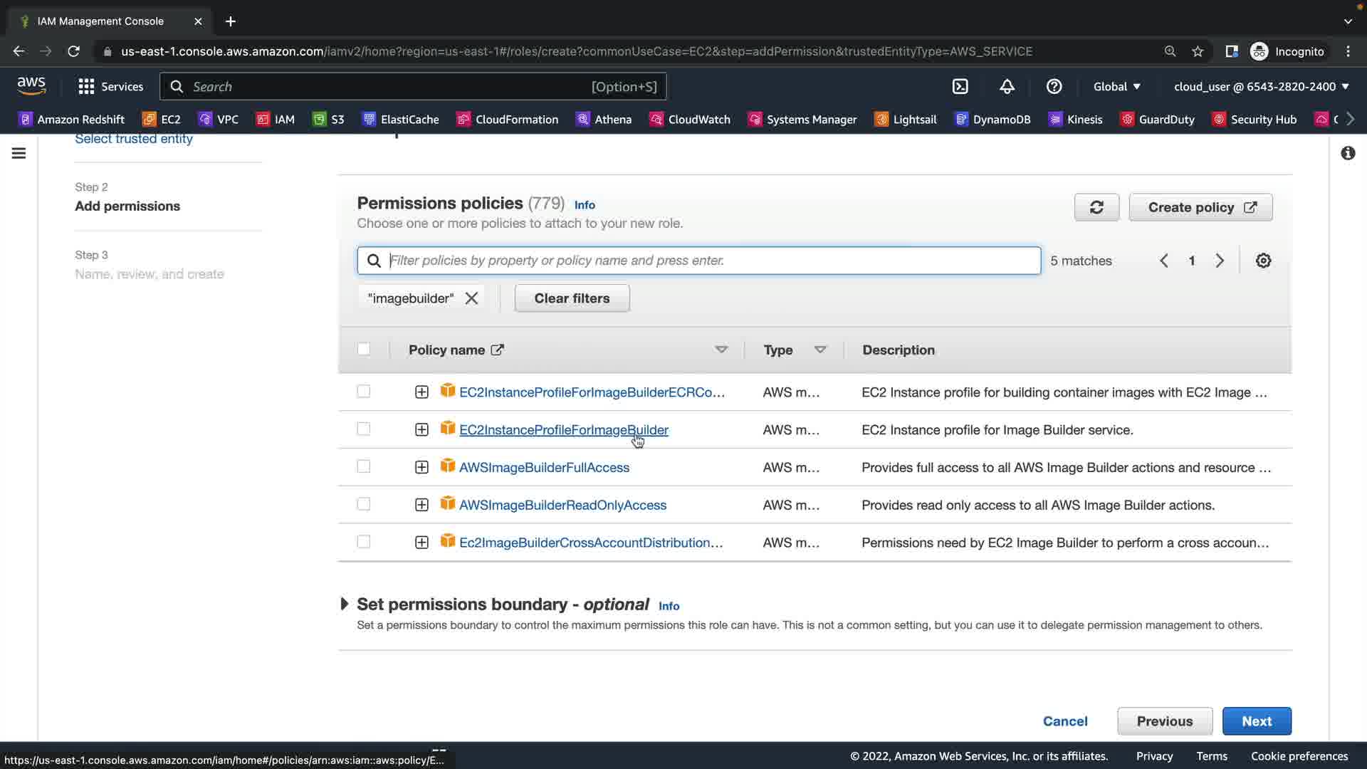1367x769 pixels.
Task: Open the side navigation hamburger menu
Action: (x=19, y=153)
